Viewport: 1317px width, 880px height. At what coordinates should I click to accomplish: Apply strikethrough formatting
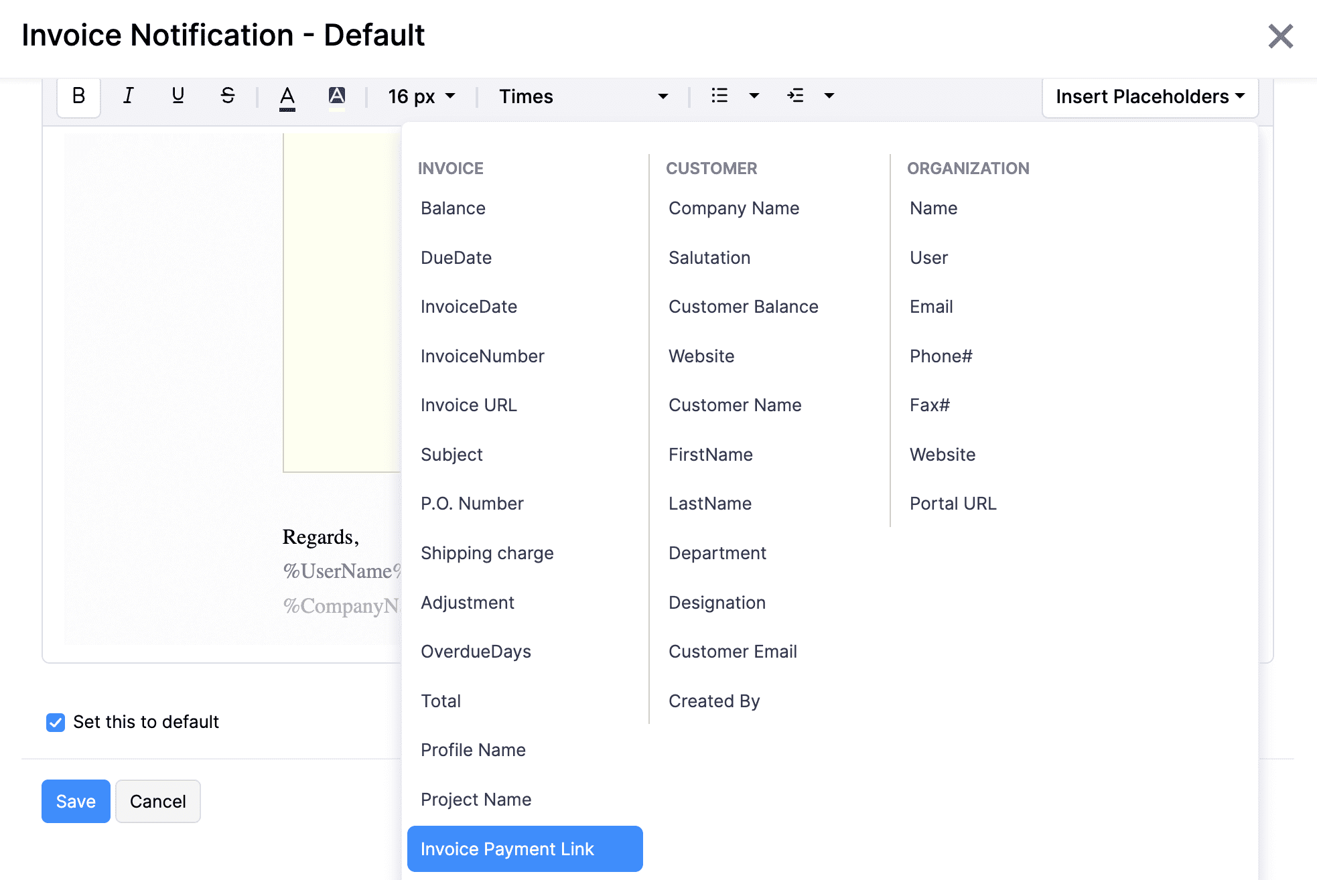coord(228,96)
